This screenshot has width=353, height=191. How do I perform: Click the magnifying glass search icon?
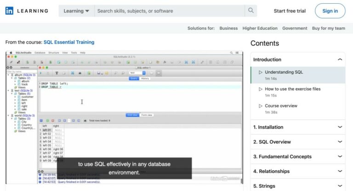[251, 11]
